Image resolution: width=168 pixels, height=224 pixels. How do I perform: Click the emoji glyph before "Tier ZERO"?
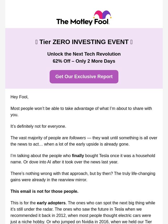36,42
